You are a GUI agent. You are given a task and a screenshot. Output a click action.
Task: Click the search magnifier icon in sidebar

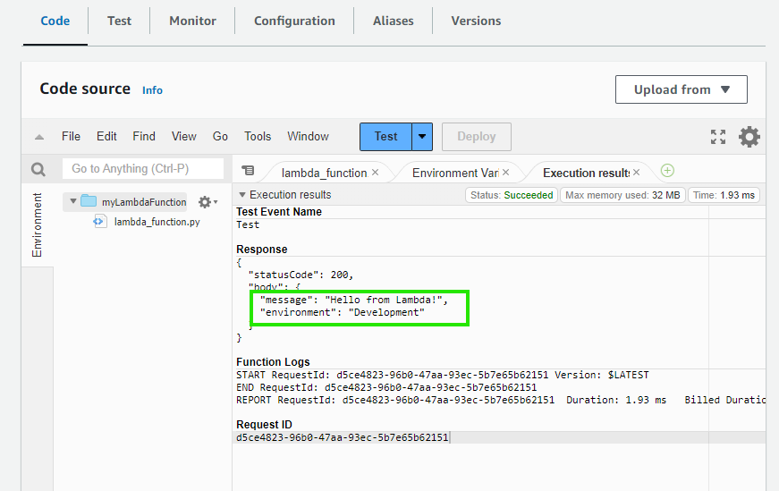click(38, 169)
